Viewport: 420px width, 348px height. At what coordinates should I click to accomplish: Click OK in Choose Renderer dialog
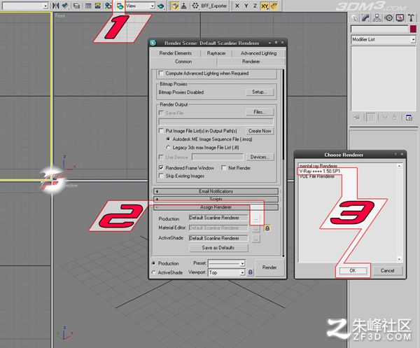click(x=353, y=270)
